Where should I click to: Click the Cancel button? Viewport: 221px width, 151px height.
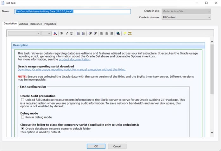[117, 146]
